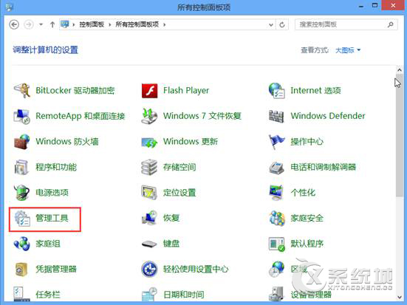Click the Windows Defender text link
The image size is (407, 305).
(x=328, y=116)
